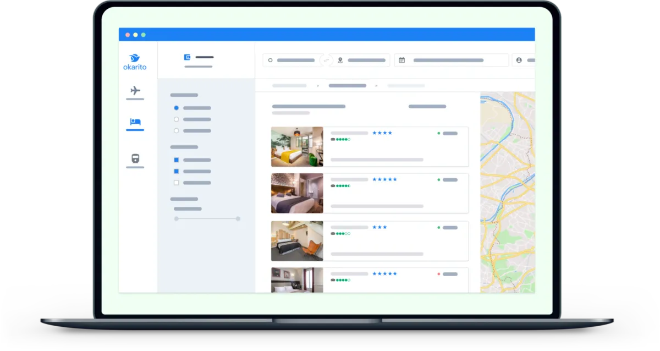Screen dimensions: 660x351
Task: Check the empty third filter checkbox
Action: pos(176,183)
